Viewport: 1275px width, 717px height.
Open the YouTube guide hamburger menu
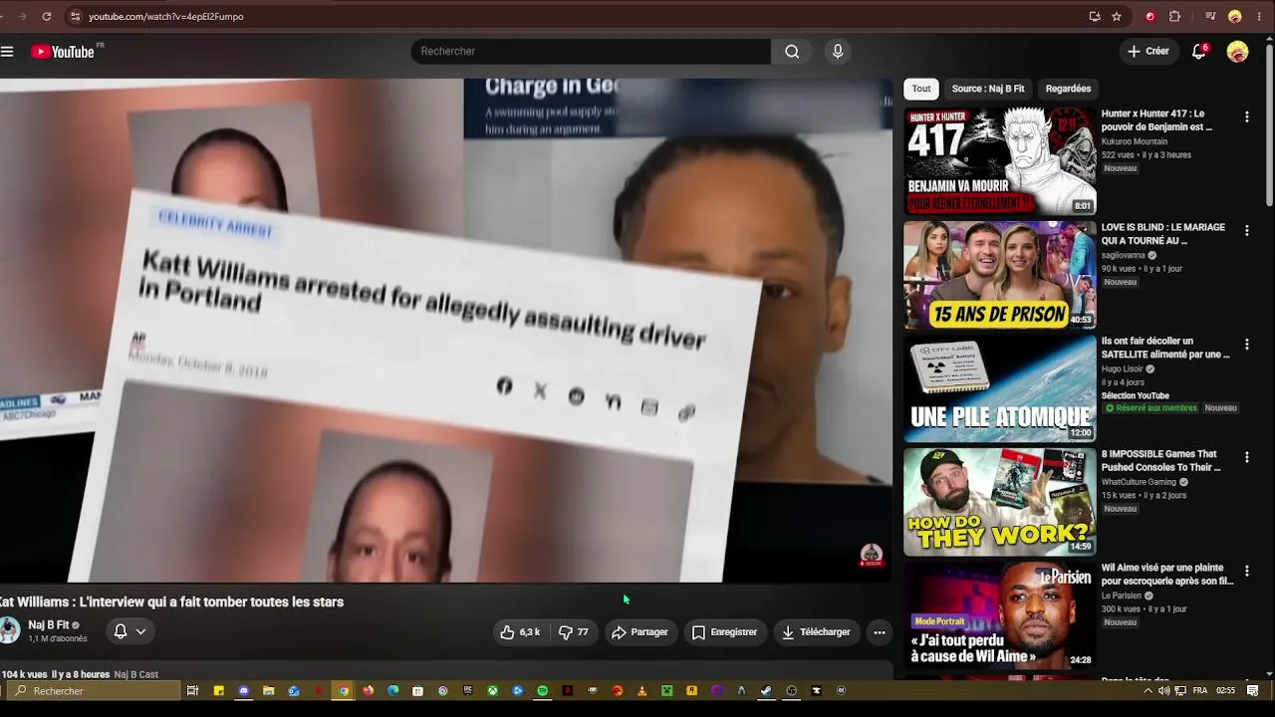click(7, 52)
